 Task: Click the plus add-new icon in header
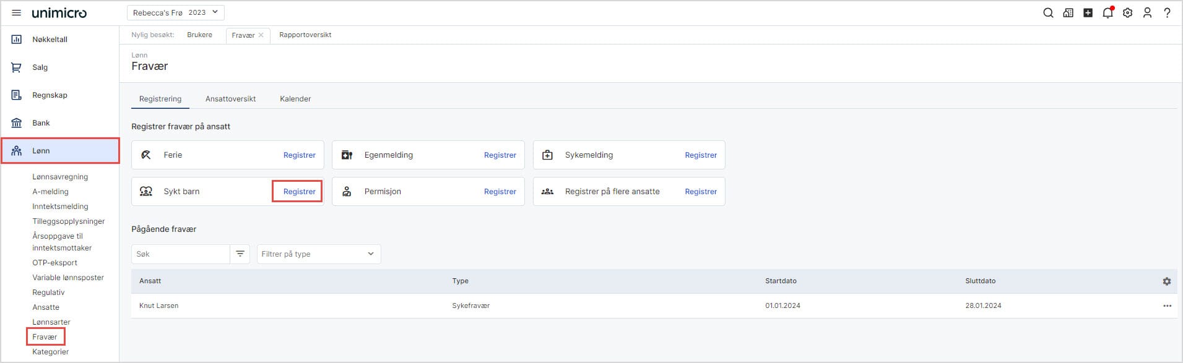tap(1088, 13)
